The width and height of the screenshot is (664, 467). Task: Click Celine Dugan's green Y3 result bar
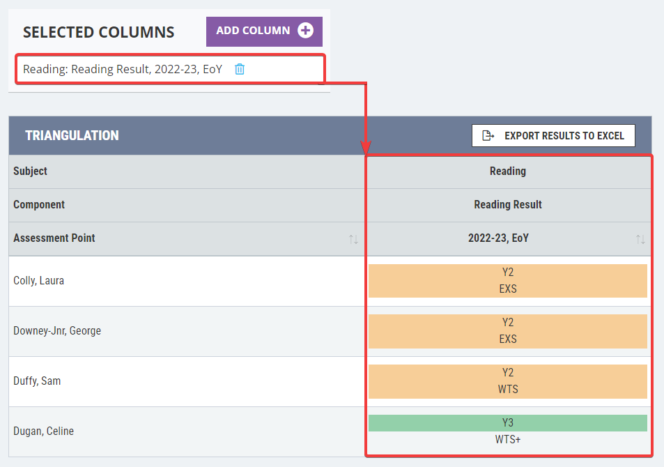point(507,423)
